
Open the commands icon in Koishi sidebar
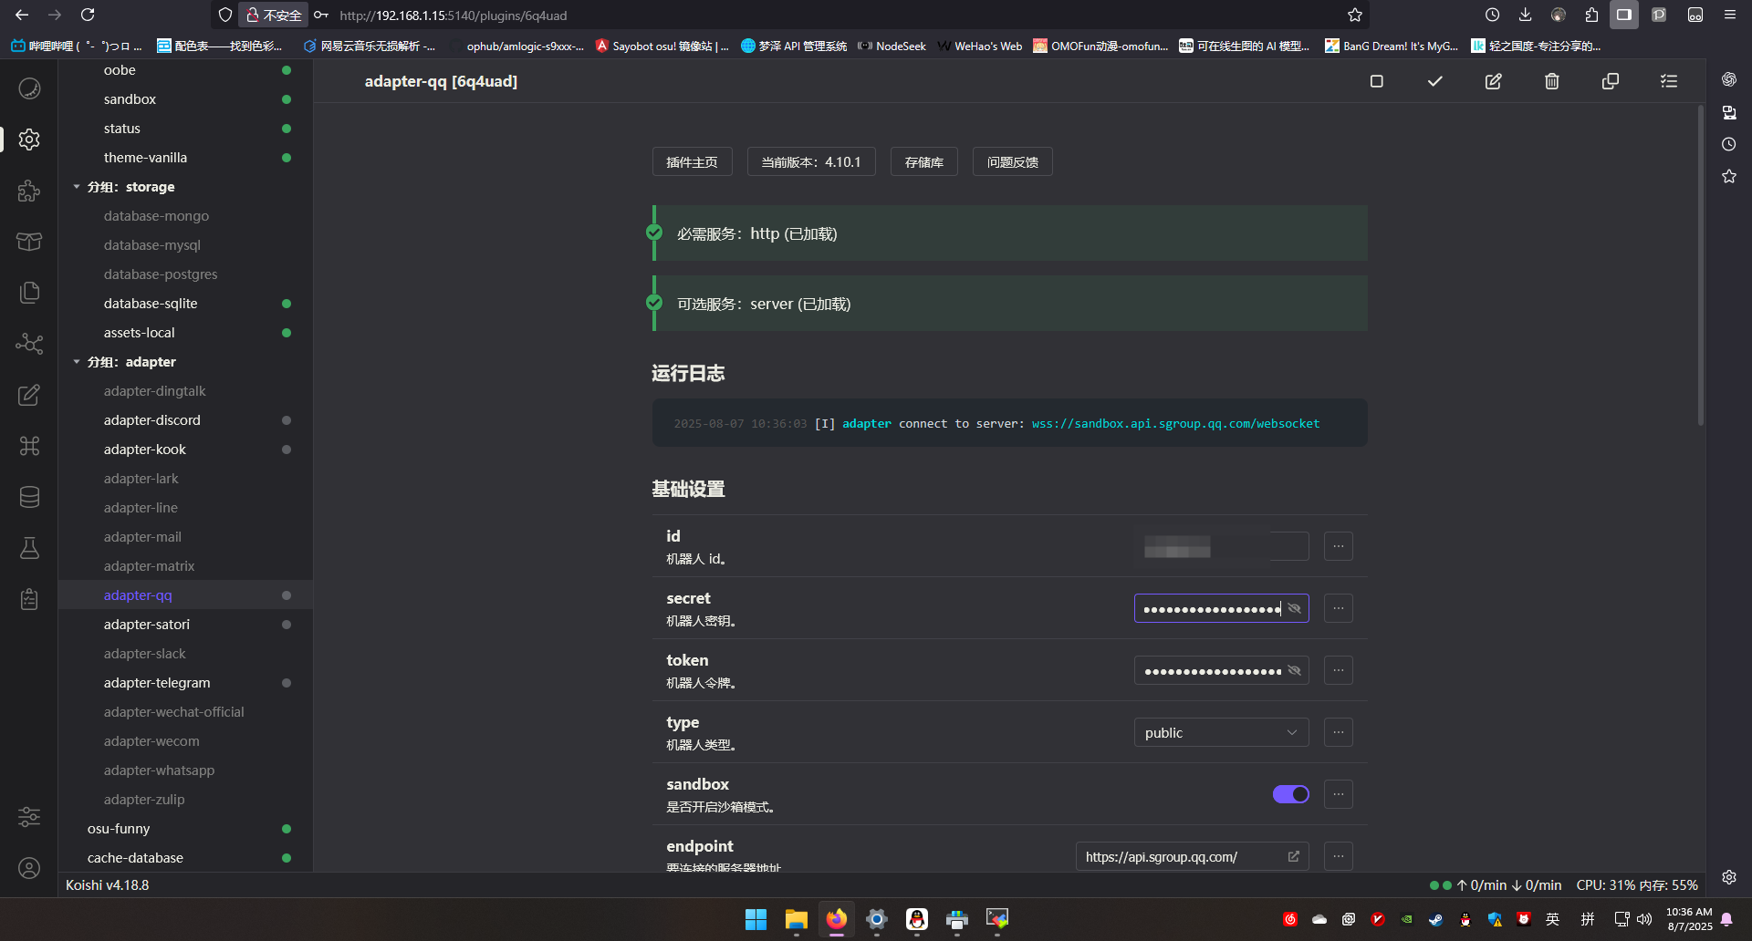pyautogui.click(x=29, y=446)
